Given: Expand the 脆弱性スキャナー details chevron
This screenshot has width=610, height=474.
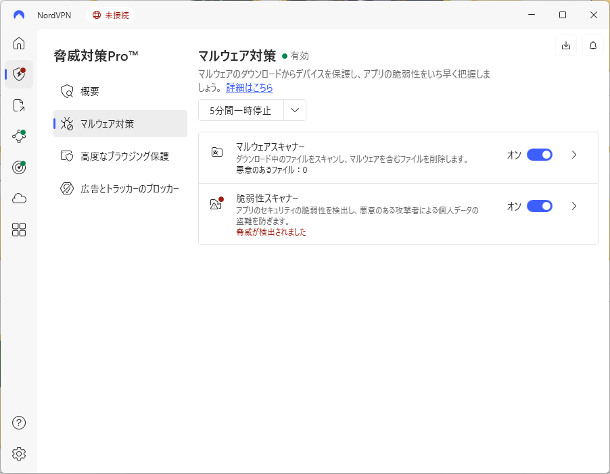Looking at the screenshot, I should (x=574, y=206).
